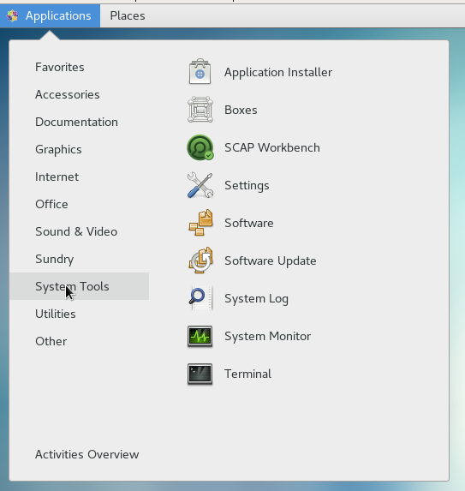This screenshot has width=465, height=491.
Task: Choose the Documentation category
Action: pyautogui.click(x=76, y=123)
